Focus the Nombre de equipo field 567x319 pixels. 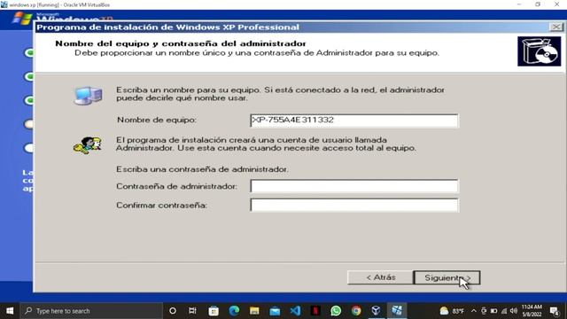(x=354, y=121)
